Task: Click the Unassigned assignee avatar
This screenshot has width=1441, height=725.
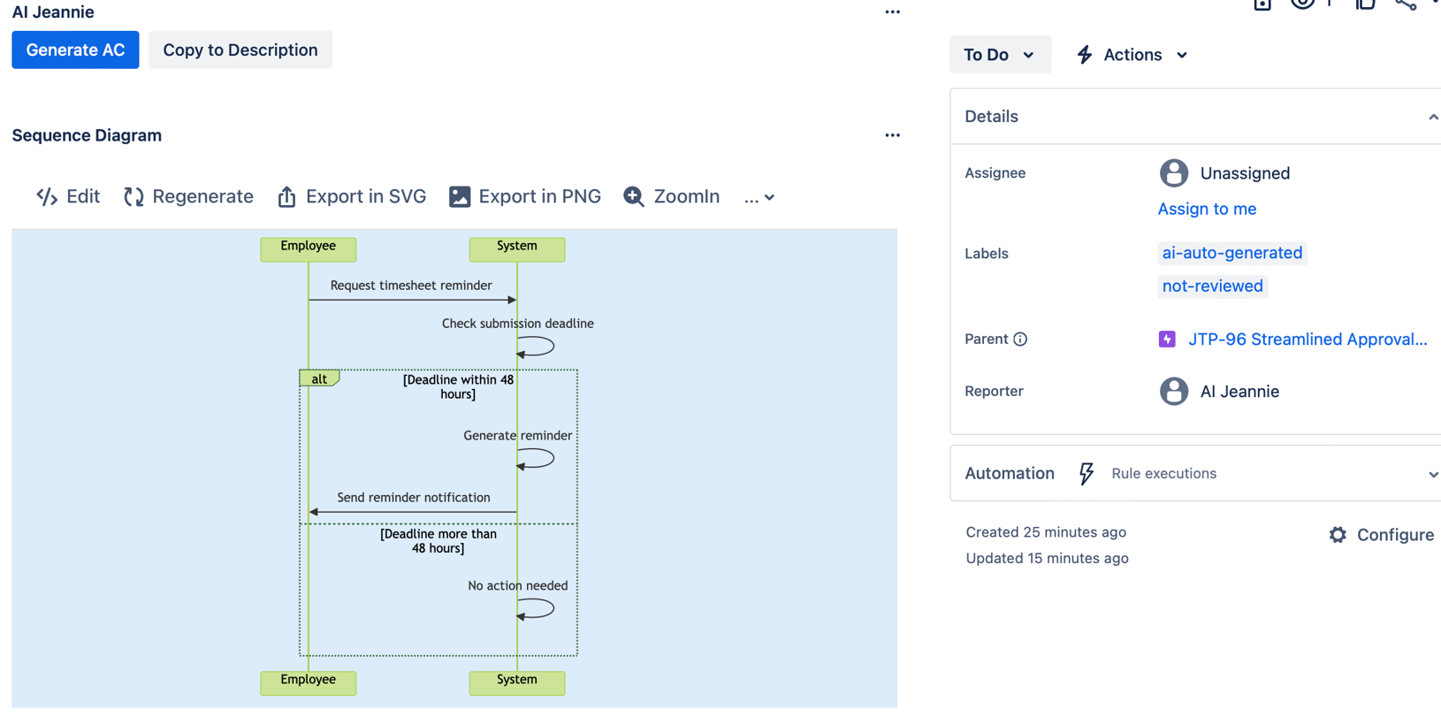Action: [1174, 173]
